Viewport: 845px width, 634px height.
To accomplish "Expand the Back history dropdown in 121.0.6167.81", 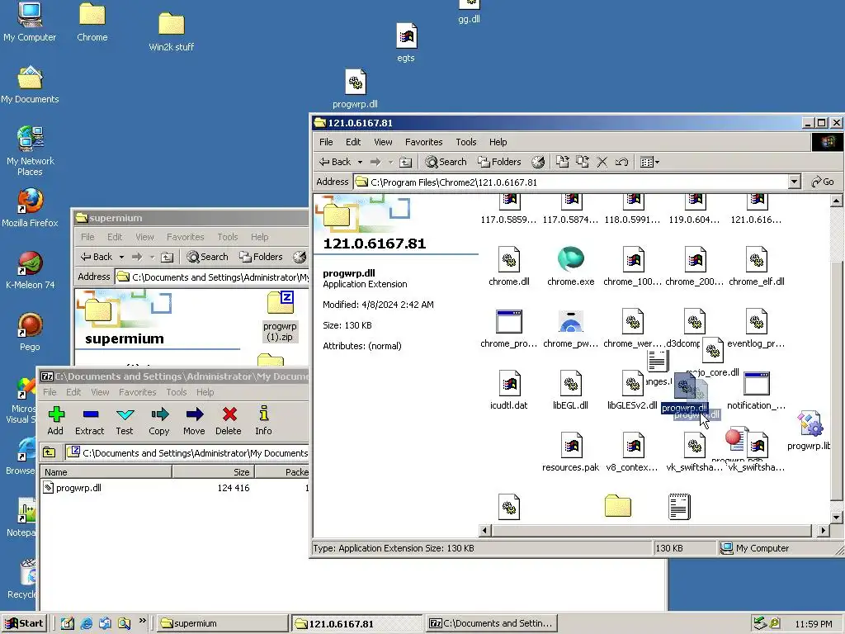I will [360, 162].
